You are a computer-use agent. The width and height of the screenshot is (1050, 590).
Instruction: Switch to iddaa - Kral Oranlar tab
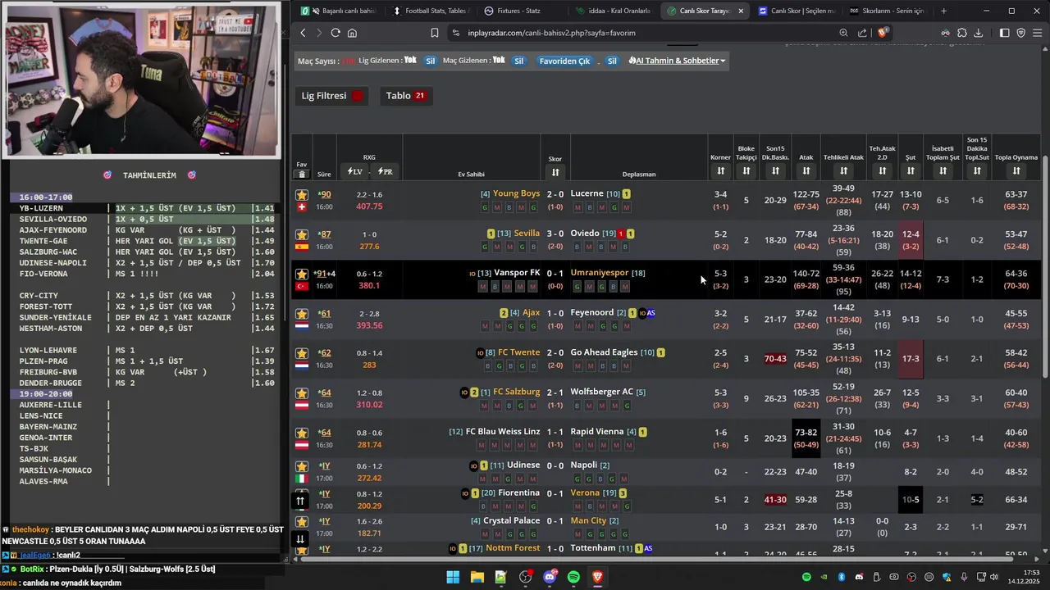[613, 11]
